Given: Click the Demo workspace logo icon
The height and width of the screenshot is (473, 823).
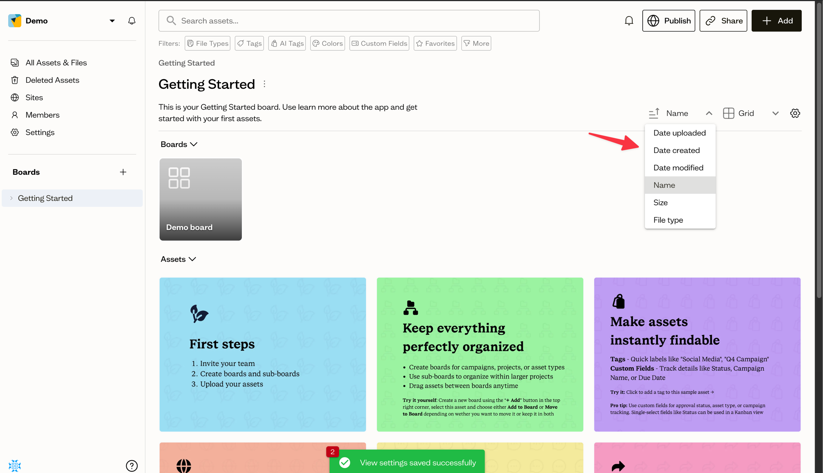Looking at the screenshot, I should point(15,21).
